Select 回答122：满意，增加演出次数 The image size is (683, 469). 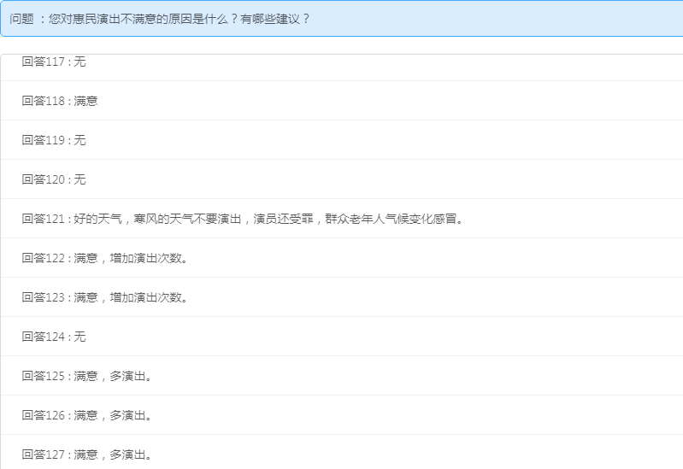pos(342,258)
